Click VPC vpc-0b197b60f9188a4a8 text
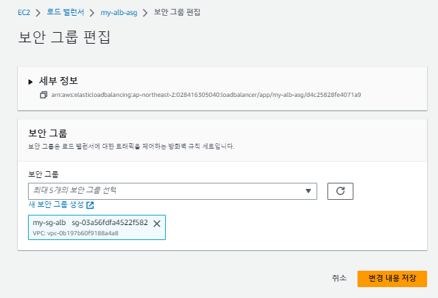This screenshot has width=438, height=298. 76,233
